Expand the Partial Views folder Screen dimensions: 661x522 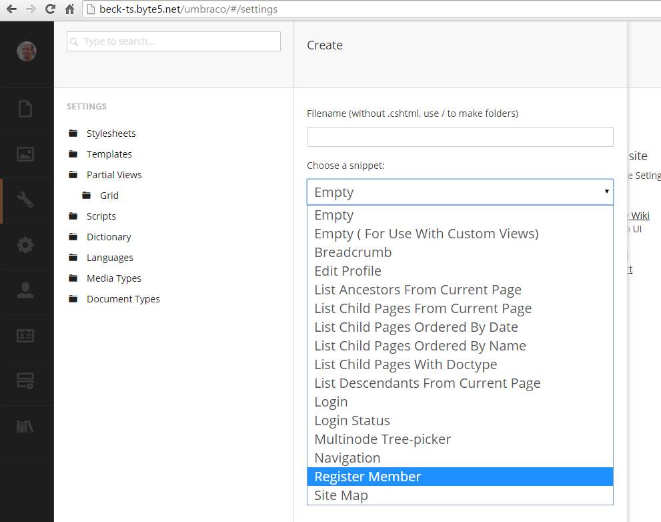[x=114, y=175]
